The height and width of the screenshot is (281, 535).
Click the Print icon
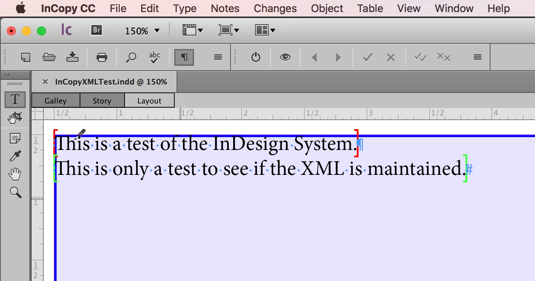[x=102, y=57]
